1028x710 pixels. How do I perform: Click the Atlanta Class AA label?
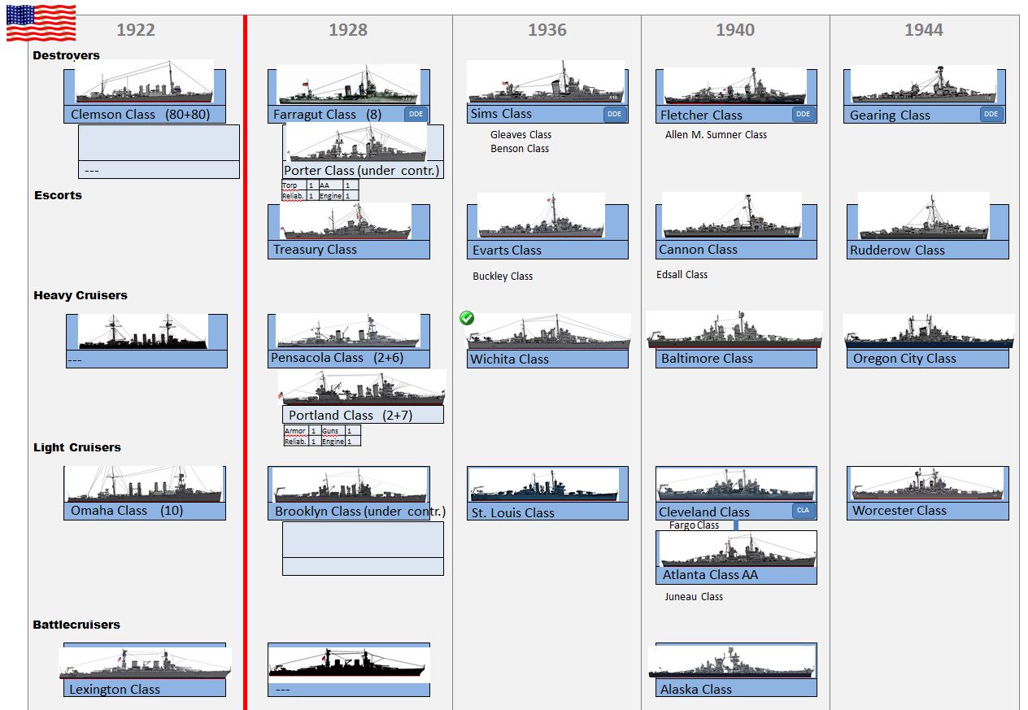[710, 575]
